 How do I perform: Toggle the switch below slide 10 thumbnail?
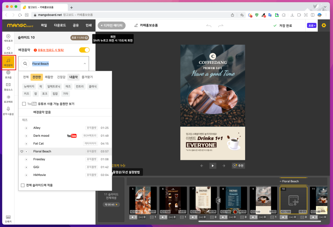point(284,217)
